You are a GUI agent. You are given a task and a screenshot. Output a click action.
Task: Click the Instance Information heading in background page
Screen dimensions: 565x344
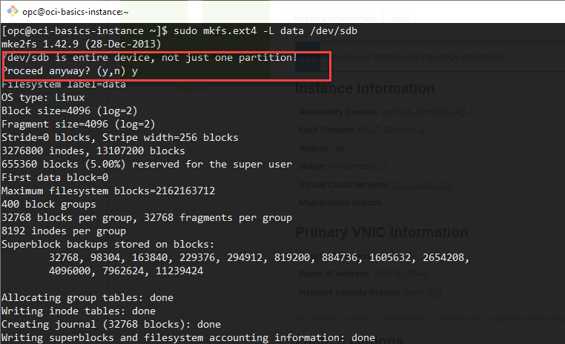click(365, 89)
